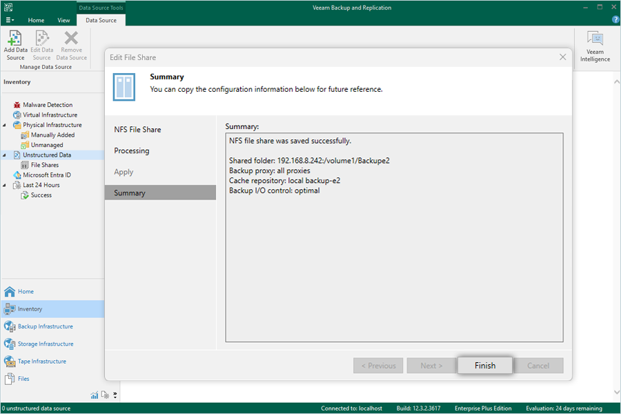Screen dimensions: 621x414
Task: Click the Files navigation icon
Action: pos(10,379)
